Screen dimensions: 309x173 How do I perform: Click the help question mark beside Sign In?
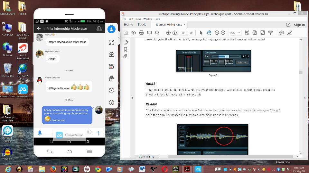(x=288, y=25)
